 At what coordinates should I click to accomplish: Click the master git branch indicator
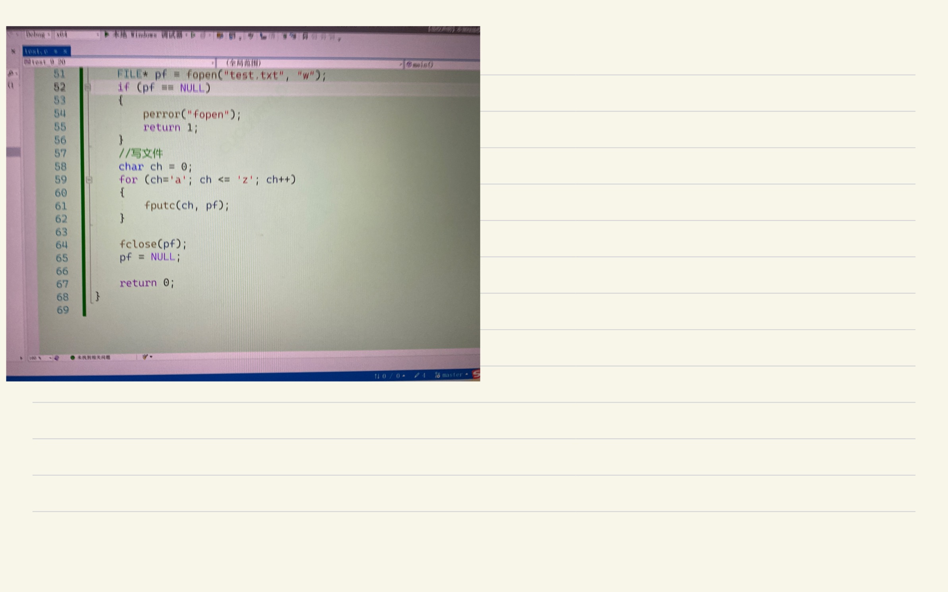(451, 375)
